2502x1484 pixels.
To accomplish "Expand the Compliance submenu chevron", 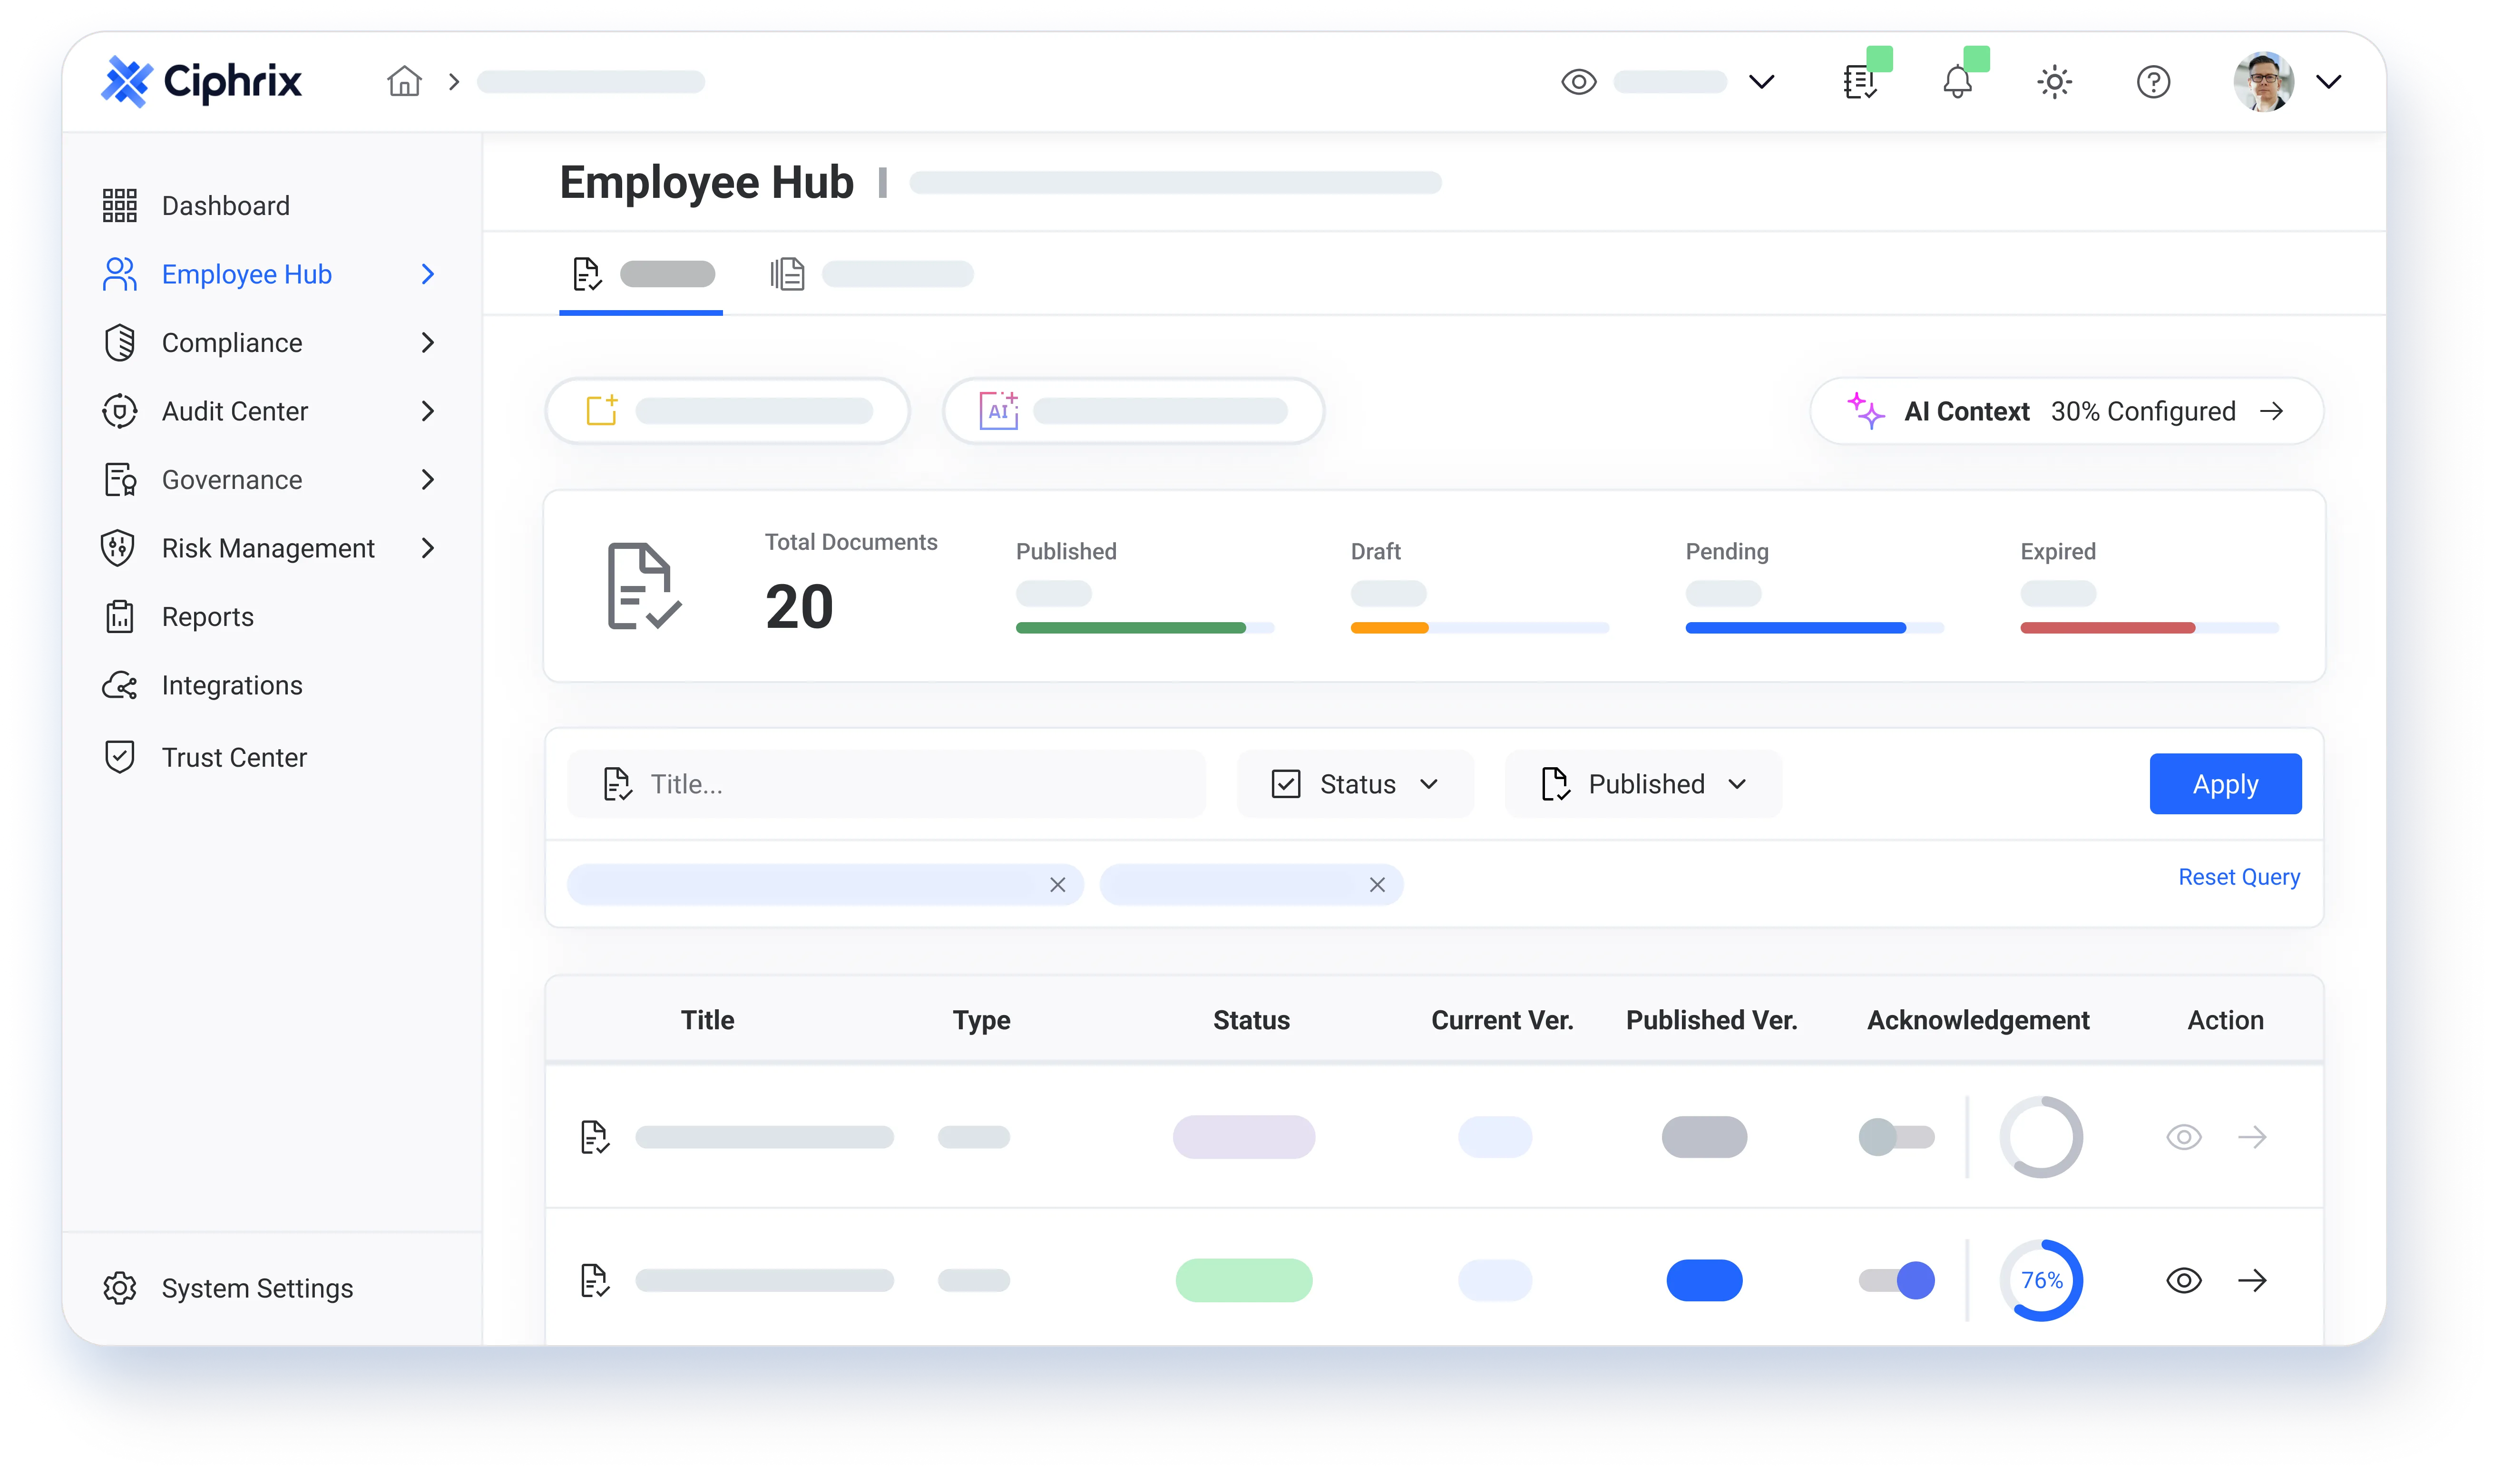I will pyautogui.click(x=428, y=342).
